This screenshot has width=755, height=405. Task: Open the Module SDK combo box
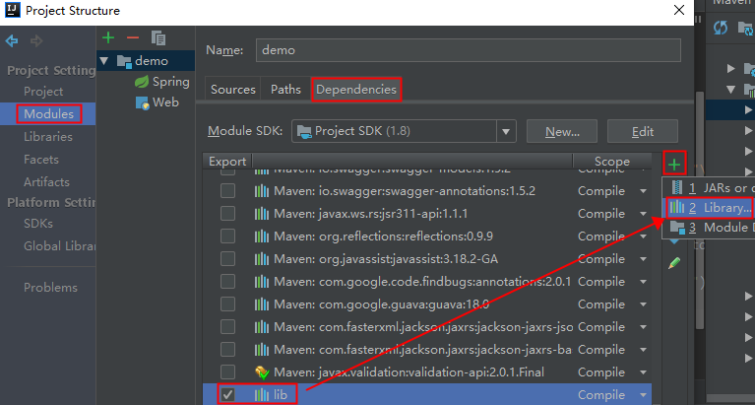pyautogui.click(x=404, y=131)
